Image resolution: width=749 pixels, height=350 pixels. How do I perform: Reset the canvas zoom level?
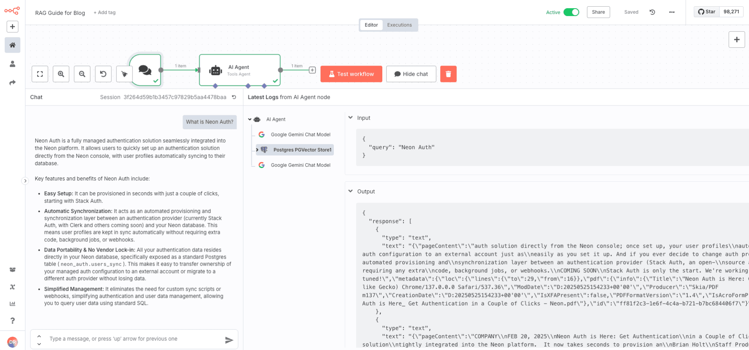click(x=103, y=74)
